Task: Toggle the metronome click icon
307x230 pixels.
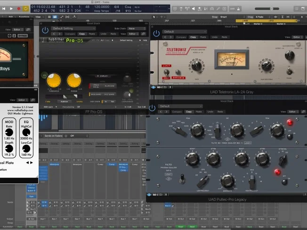Action: point(238,8)
